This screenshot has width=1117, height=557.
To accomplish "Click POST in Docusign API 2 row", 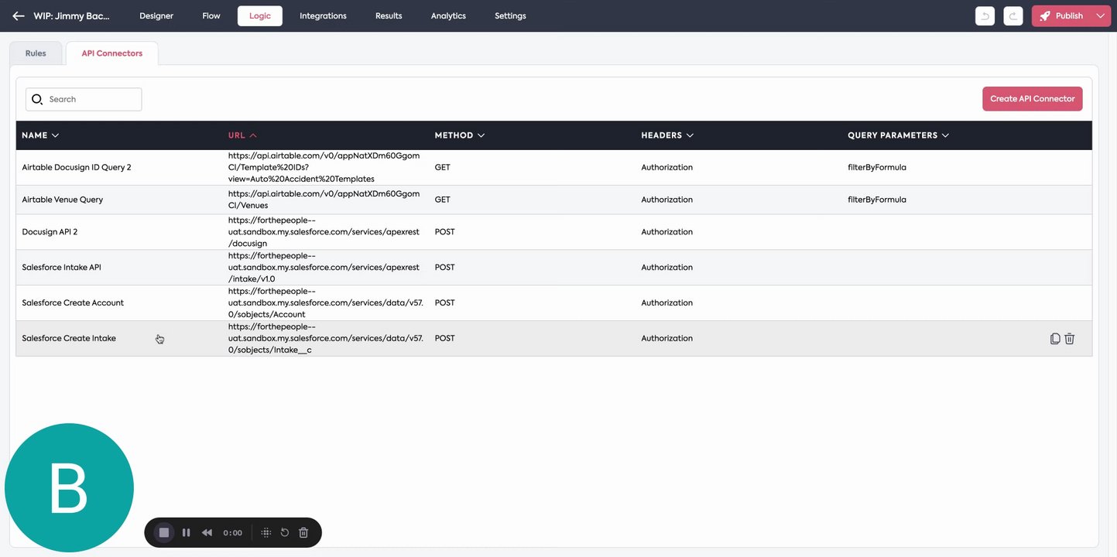I will pos(445,232).
